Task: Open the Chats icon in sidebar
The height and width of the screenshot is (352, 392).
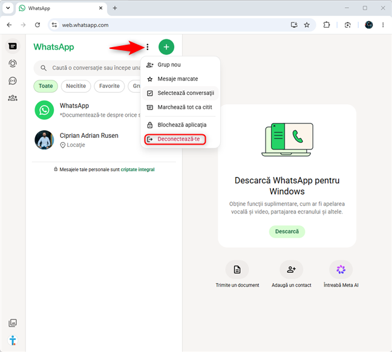Action: [13, 46]
